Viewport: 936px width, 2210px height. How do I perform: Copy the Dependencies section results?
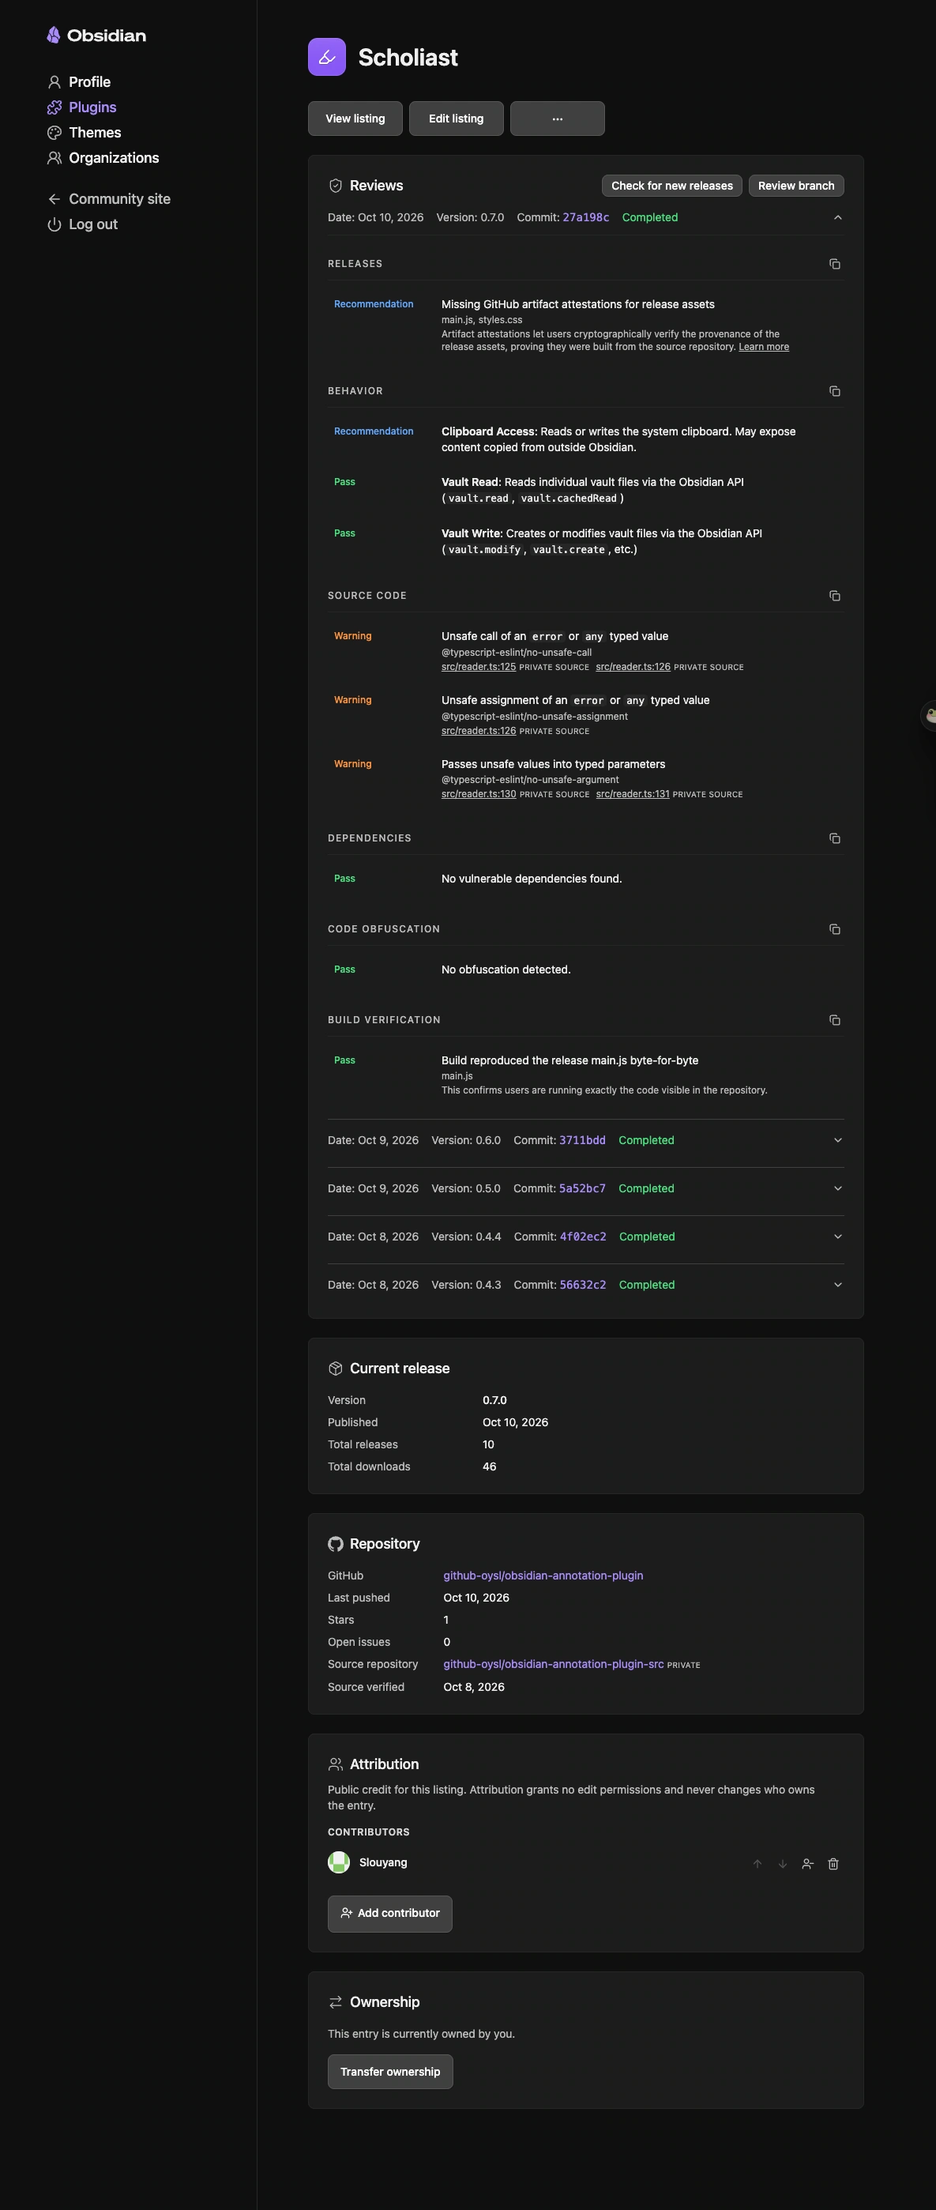coord(835,838)
